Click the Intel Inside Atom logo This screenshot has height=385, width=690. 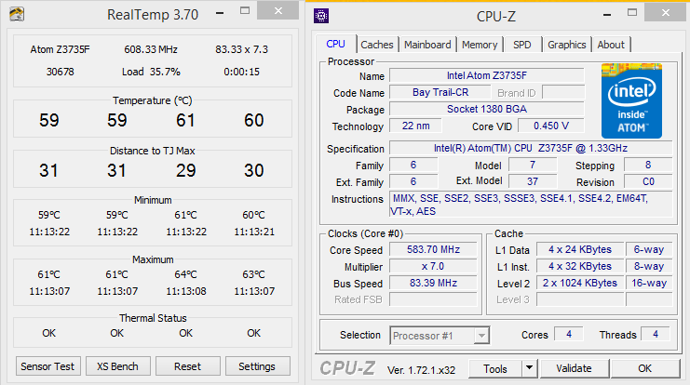[631, 101]
